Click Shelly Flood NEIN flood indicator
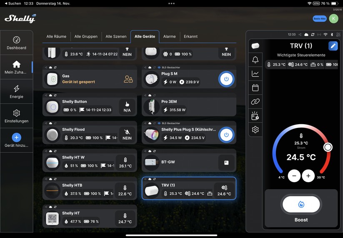The image size is (343, 238). (x=127, y=135)
